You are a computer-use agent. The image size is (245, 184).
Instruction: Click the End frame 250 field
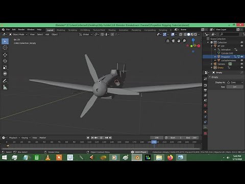tap(191, 137)
